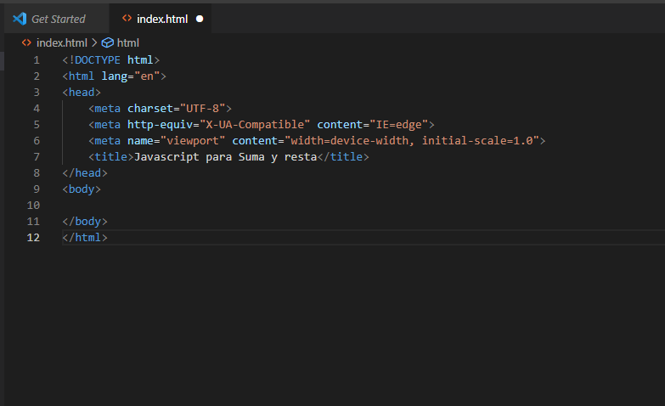Switch to the Get Started tab

[x=58, y=19]
